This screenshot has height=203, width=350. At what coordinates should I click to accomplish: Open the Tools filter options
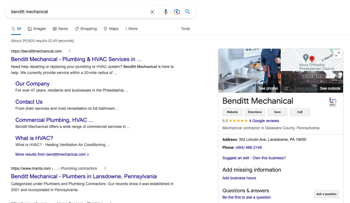pyautogui.click(x=185, y=29)
